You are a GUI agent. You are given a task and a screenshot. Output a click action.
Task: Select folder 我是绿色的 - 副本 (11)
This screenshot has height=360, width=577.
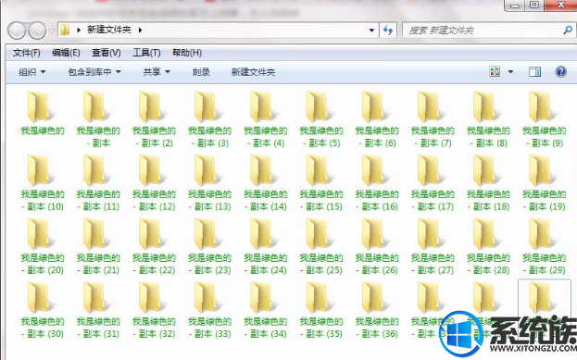point(98,182)
